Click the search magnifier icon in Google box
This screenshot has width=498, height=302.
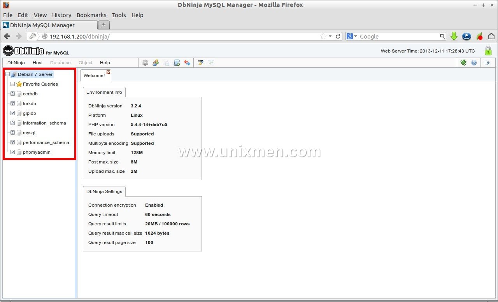pyautogui.click(x=442, y=36)
